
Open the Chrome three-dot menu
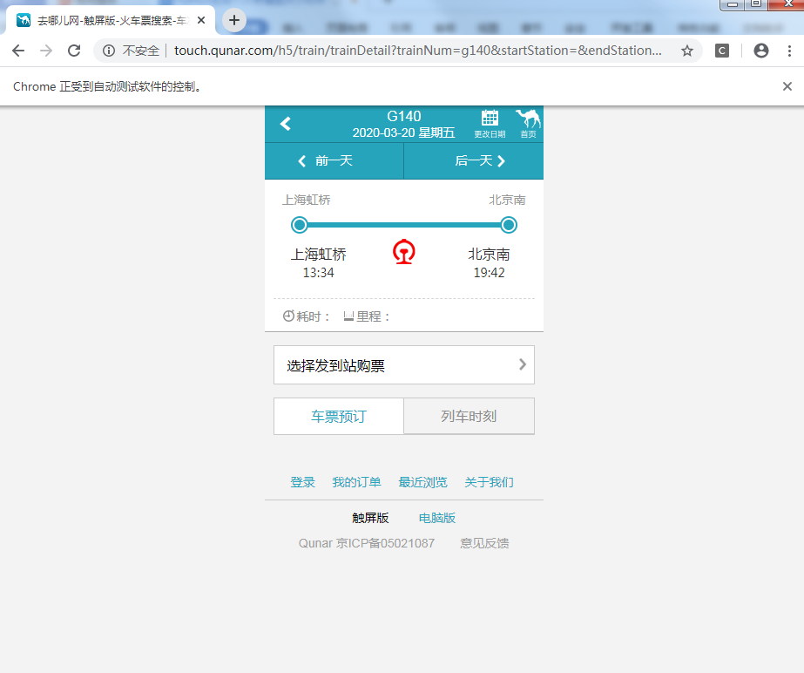(790, 51)
